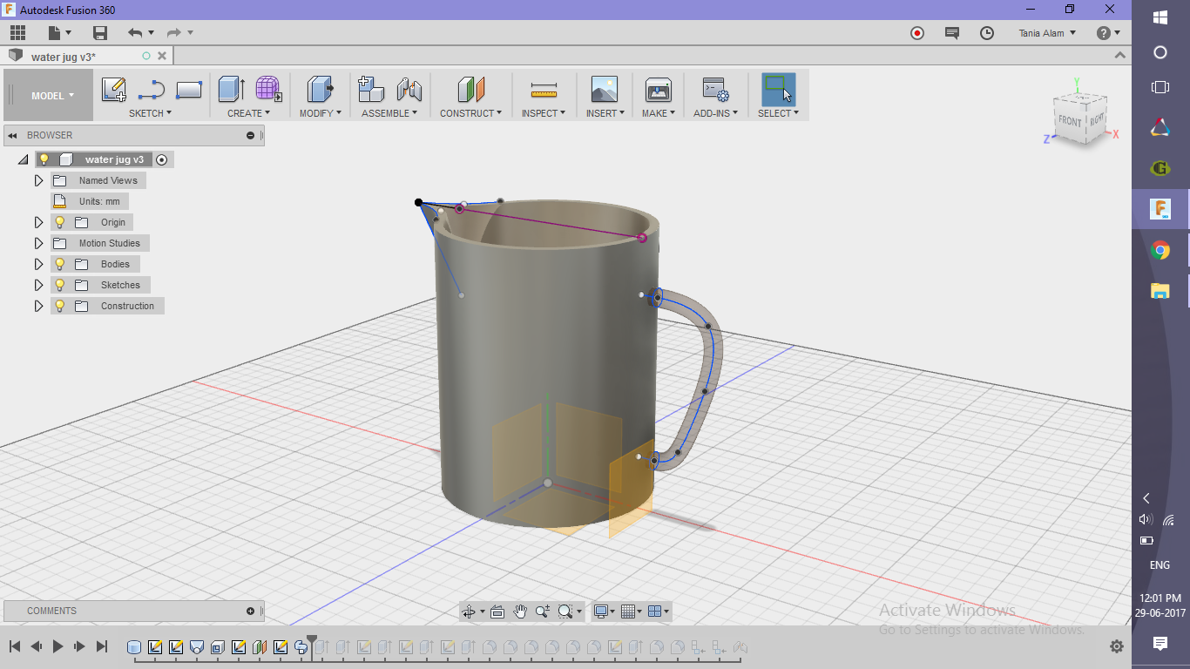Click the job status clock icon
Screen dimensions: 1190x669
click(x=987, y=33)
